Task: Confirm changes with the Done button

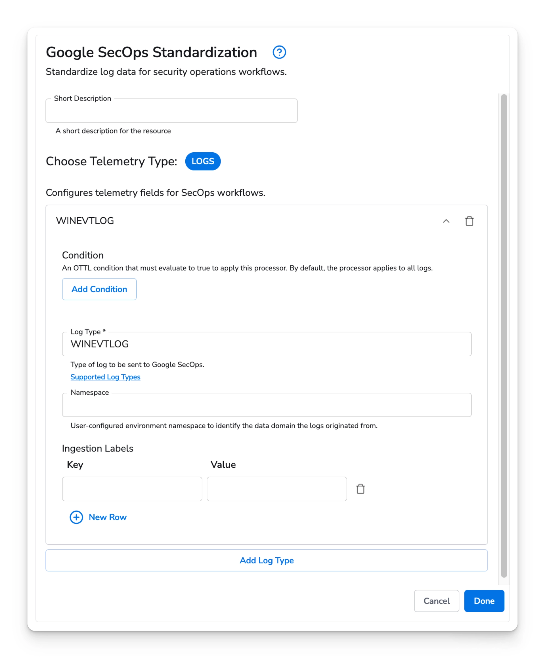Action: pos(484,601)
